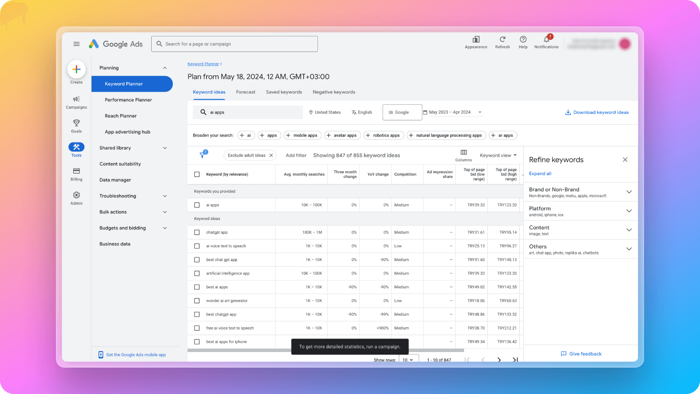This screenshot has width=700, height=394.
Task: Open the Columns configuration icon
Action: [463, 153]
